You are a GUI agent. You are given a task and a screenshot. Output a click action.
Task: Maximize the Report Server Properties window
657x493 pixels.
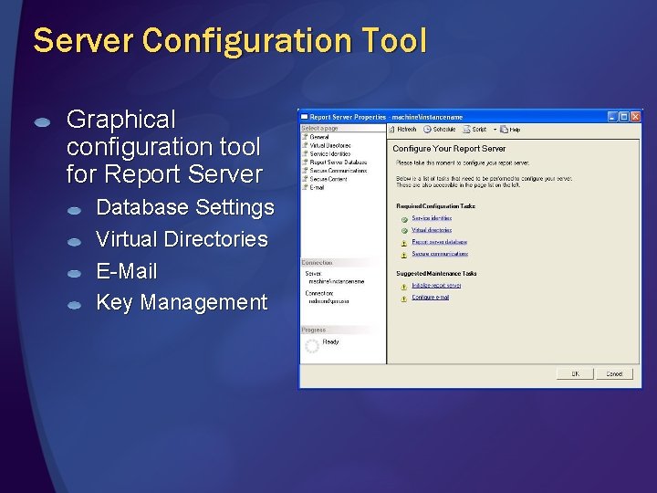click(624, 117)
